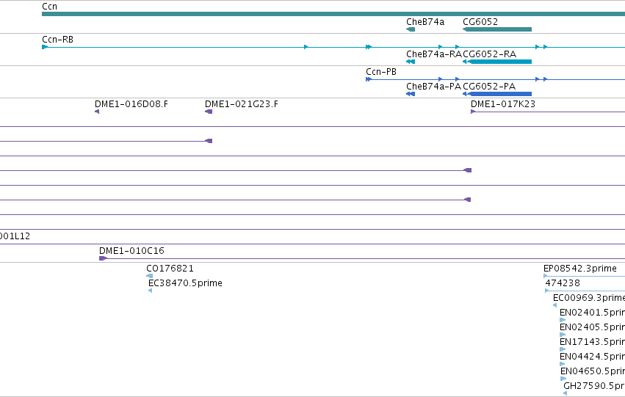Select the EC38470.5prime EST arrow
Viewport: 625px width, 397px height.
pyautogui.click(x=150, y=291)
